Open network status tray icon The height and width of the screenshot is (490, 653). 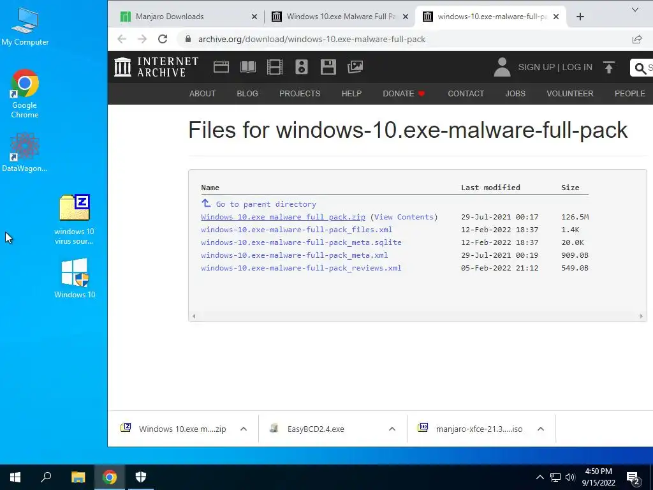click(555, 477)
